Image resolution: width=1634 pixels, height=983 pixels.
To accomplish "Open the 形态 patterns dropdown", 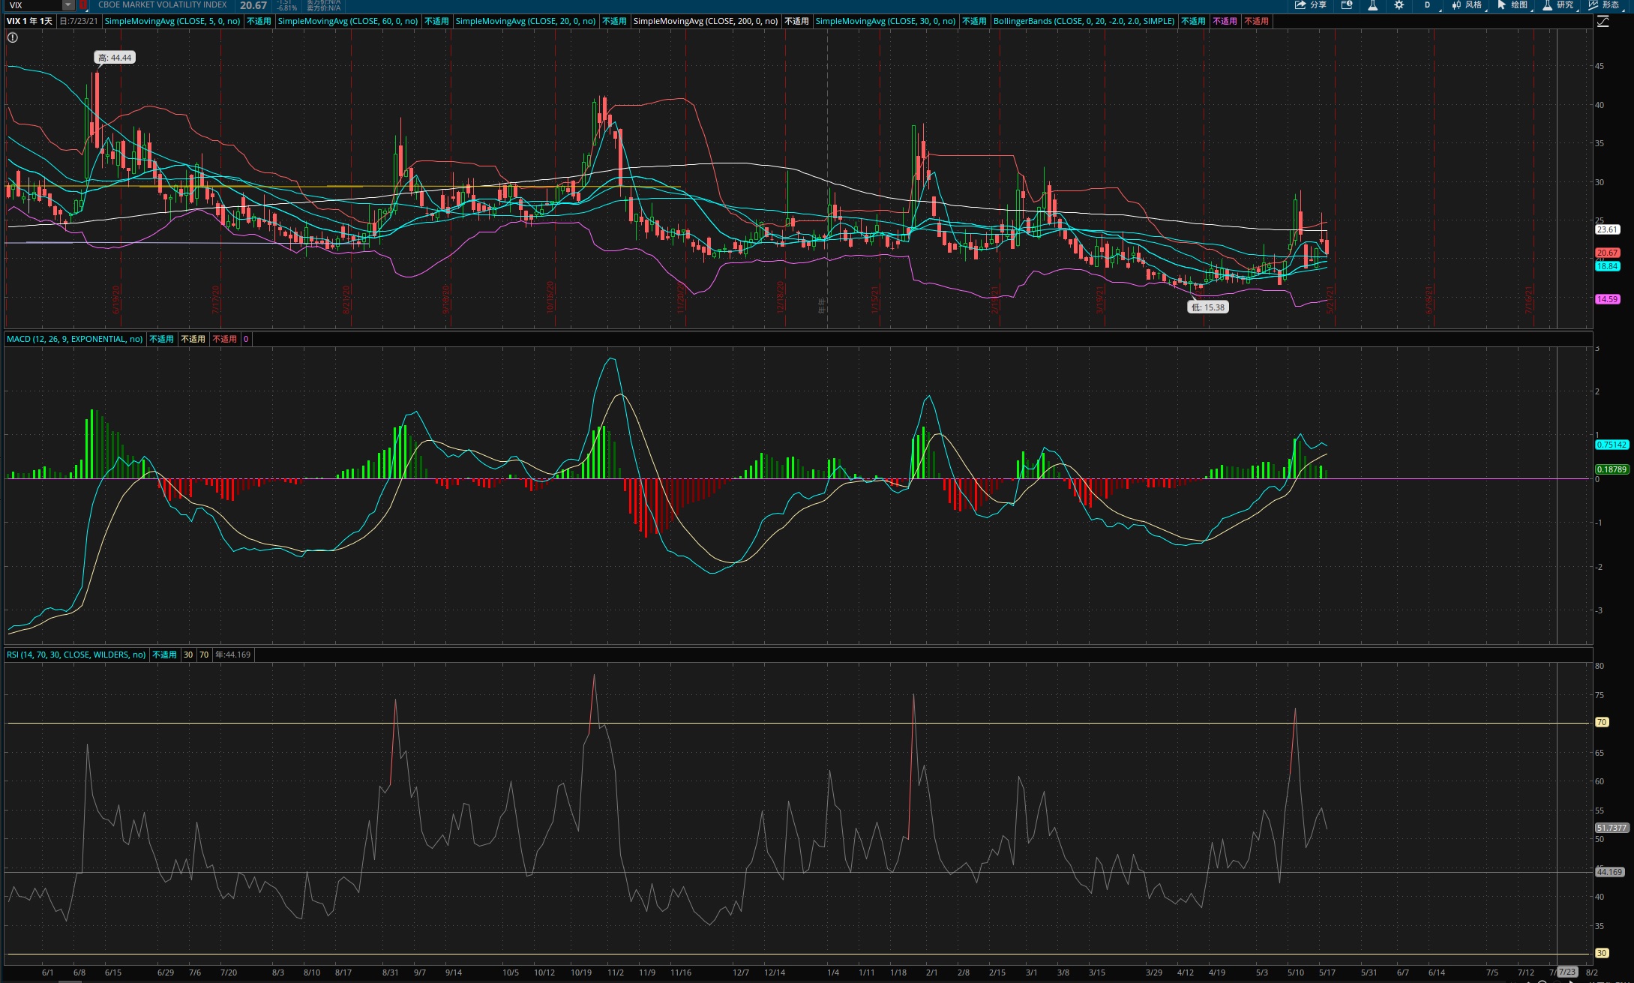I will pyautogui.click(x=1606, y=5).
